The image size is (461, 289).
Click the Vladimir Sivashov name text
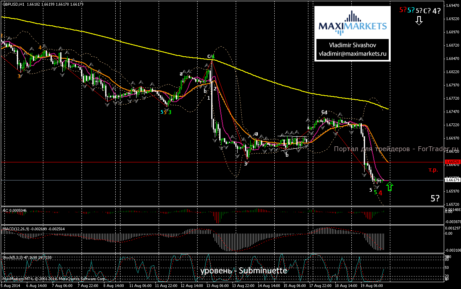(352, 45)
